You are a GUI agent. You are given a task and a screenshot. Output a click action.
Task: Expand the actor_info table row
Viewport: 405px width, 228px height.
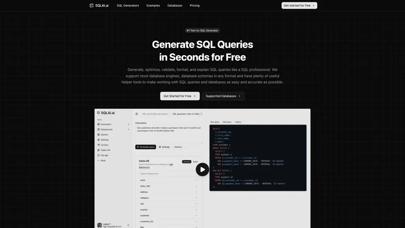[x=168, y=186]
